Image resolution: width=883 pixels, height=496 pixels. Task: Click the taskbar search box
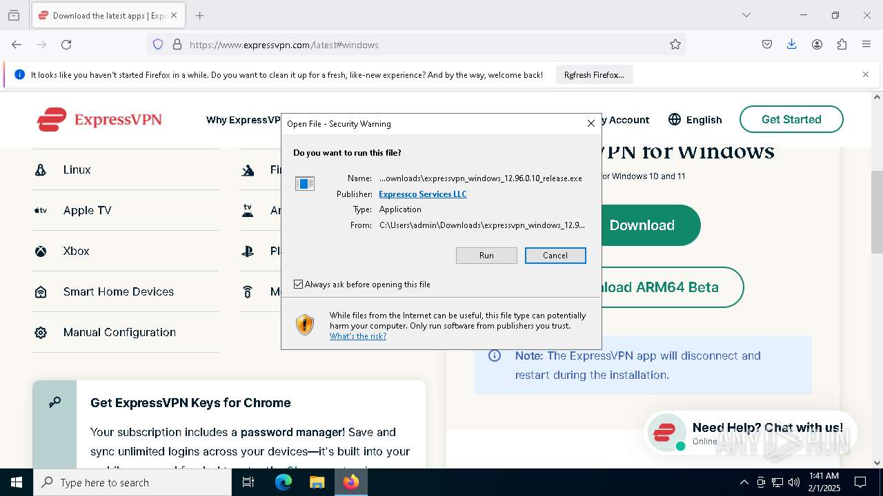(x=132, y=482)
